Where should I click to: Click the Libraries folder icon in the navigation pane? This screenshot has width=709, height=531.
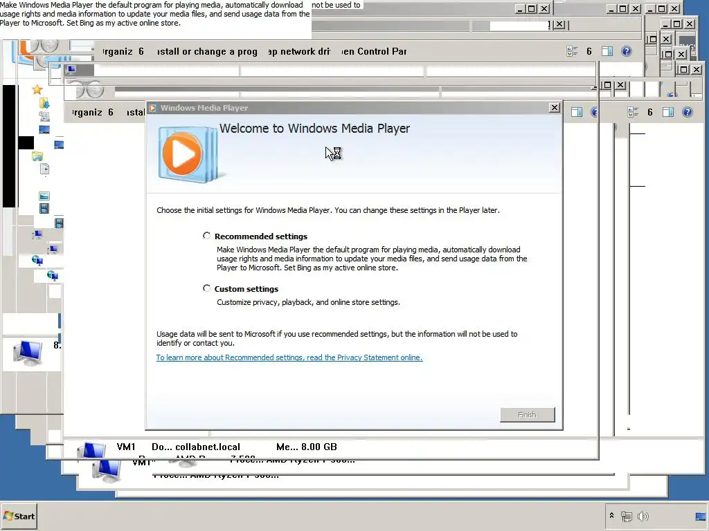point(37,156)
